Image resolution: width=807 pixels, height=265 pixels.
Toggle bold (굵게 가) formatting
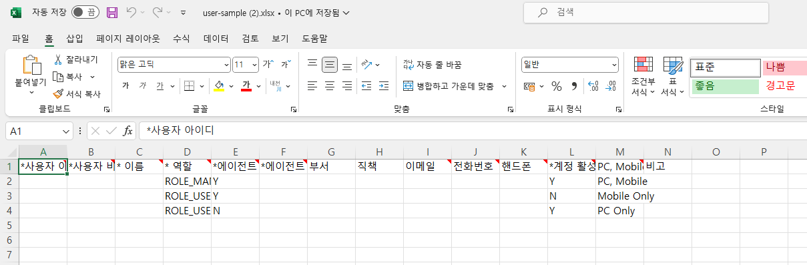click(x=125, y=85)
